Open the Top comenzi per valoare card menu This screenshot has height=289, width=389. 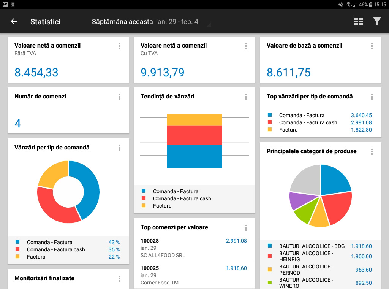coord(246,228)
